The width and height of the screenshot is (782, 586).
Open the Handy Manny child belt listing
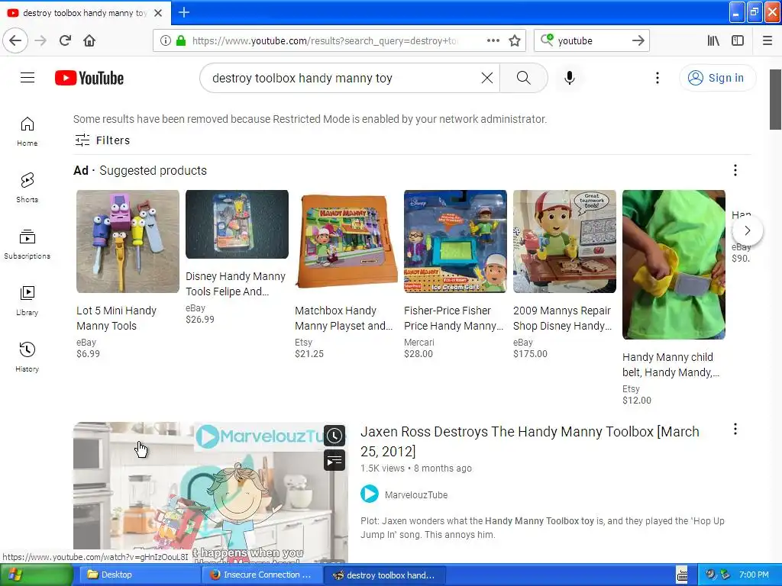pyautogui.click(x=671, y=365)
